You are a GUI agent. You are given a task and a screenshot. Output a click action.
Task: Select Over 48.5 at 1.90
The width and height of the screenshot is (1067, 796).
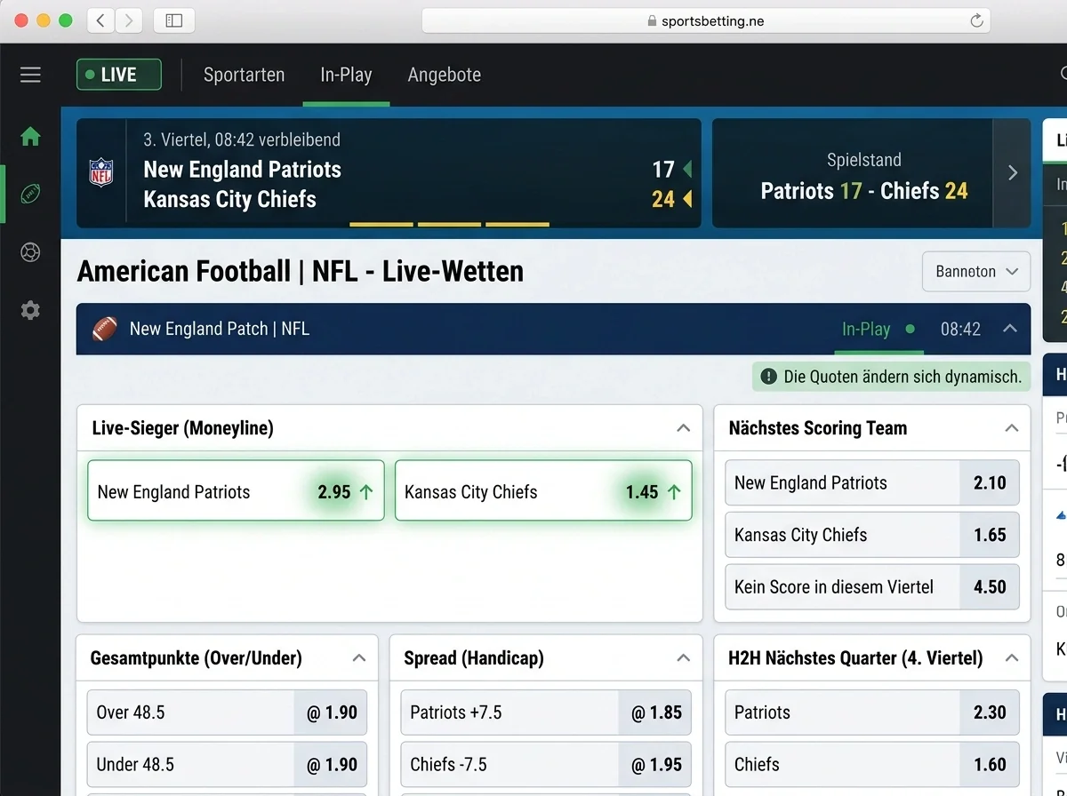(x=227, y=712)
